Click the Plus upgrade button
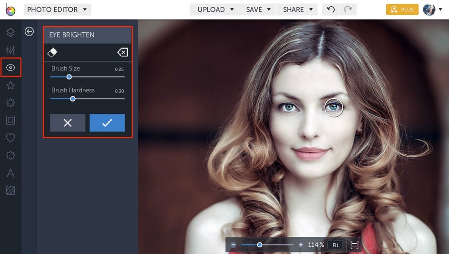449x254 pixels. tap(402, 9)
